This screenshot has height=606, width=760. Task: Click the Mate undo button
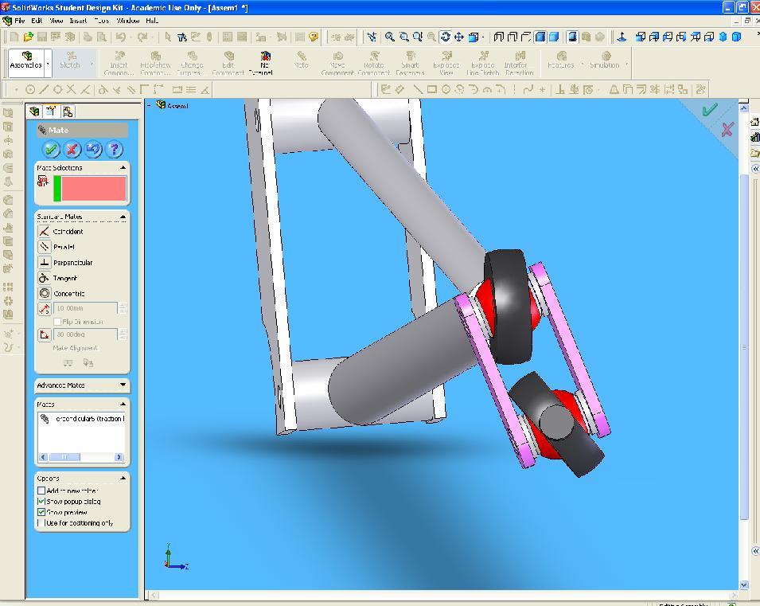(93, 149)
